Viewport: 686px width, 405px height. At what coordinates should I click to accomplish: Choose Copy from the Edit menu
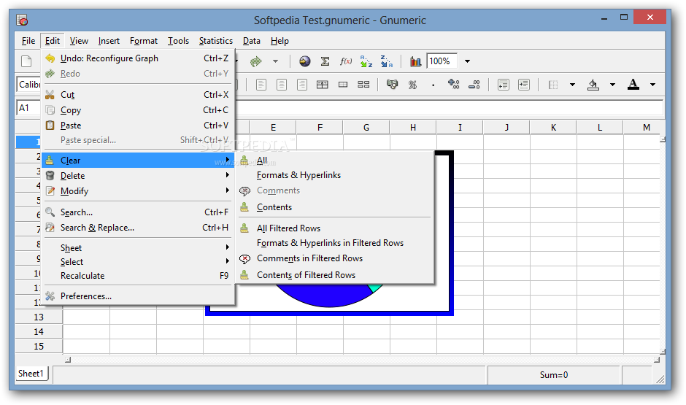138,109
